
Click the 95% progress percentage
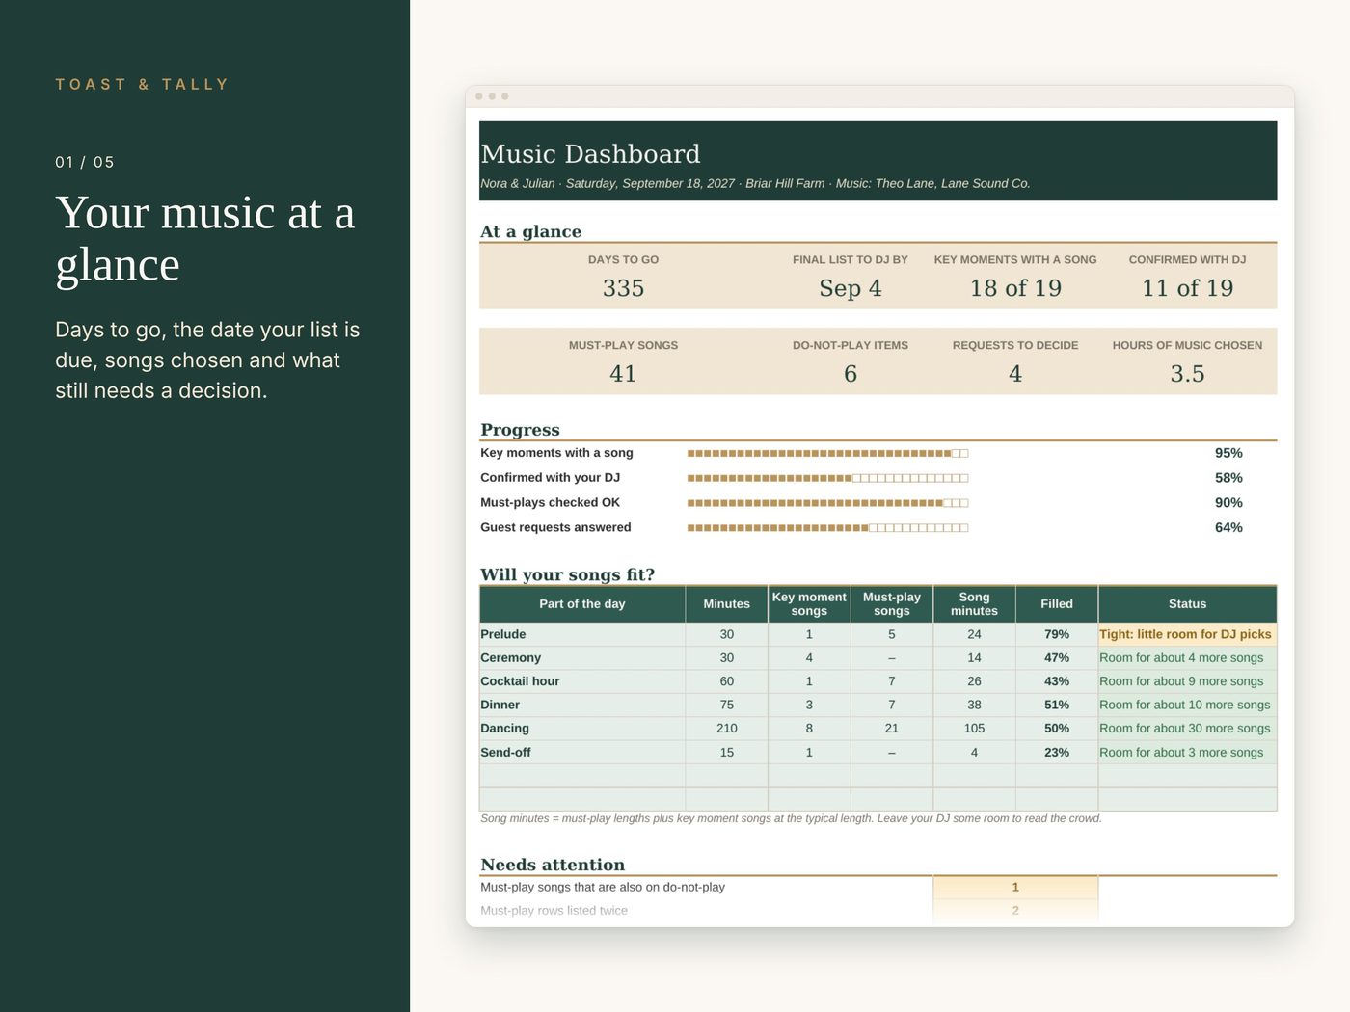(x=1228, y=453)
